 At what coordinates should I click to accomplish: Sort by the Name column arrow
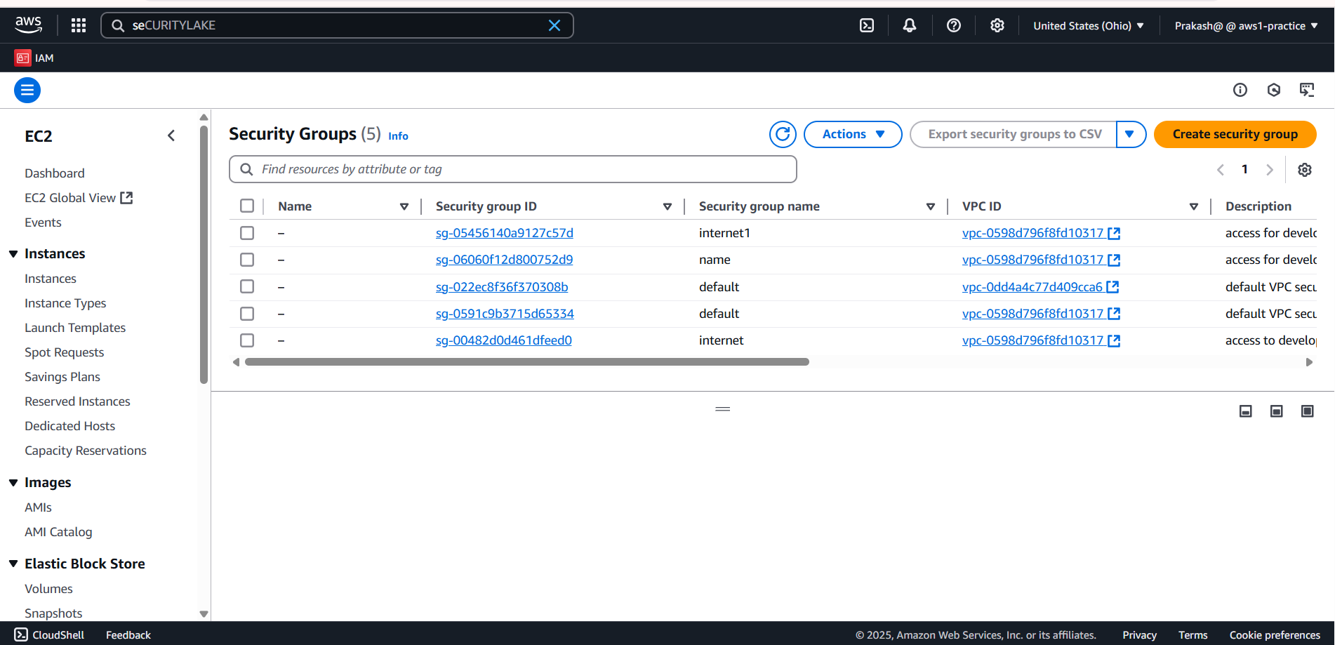(x=404, y=206)
